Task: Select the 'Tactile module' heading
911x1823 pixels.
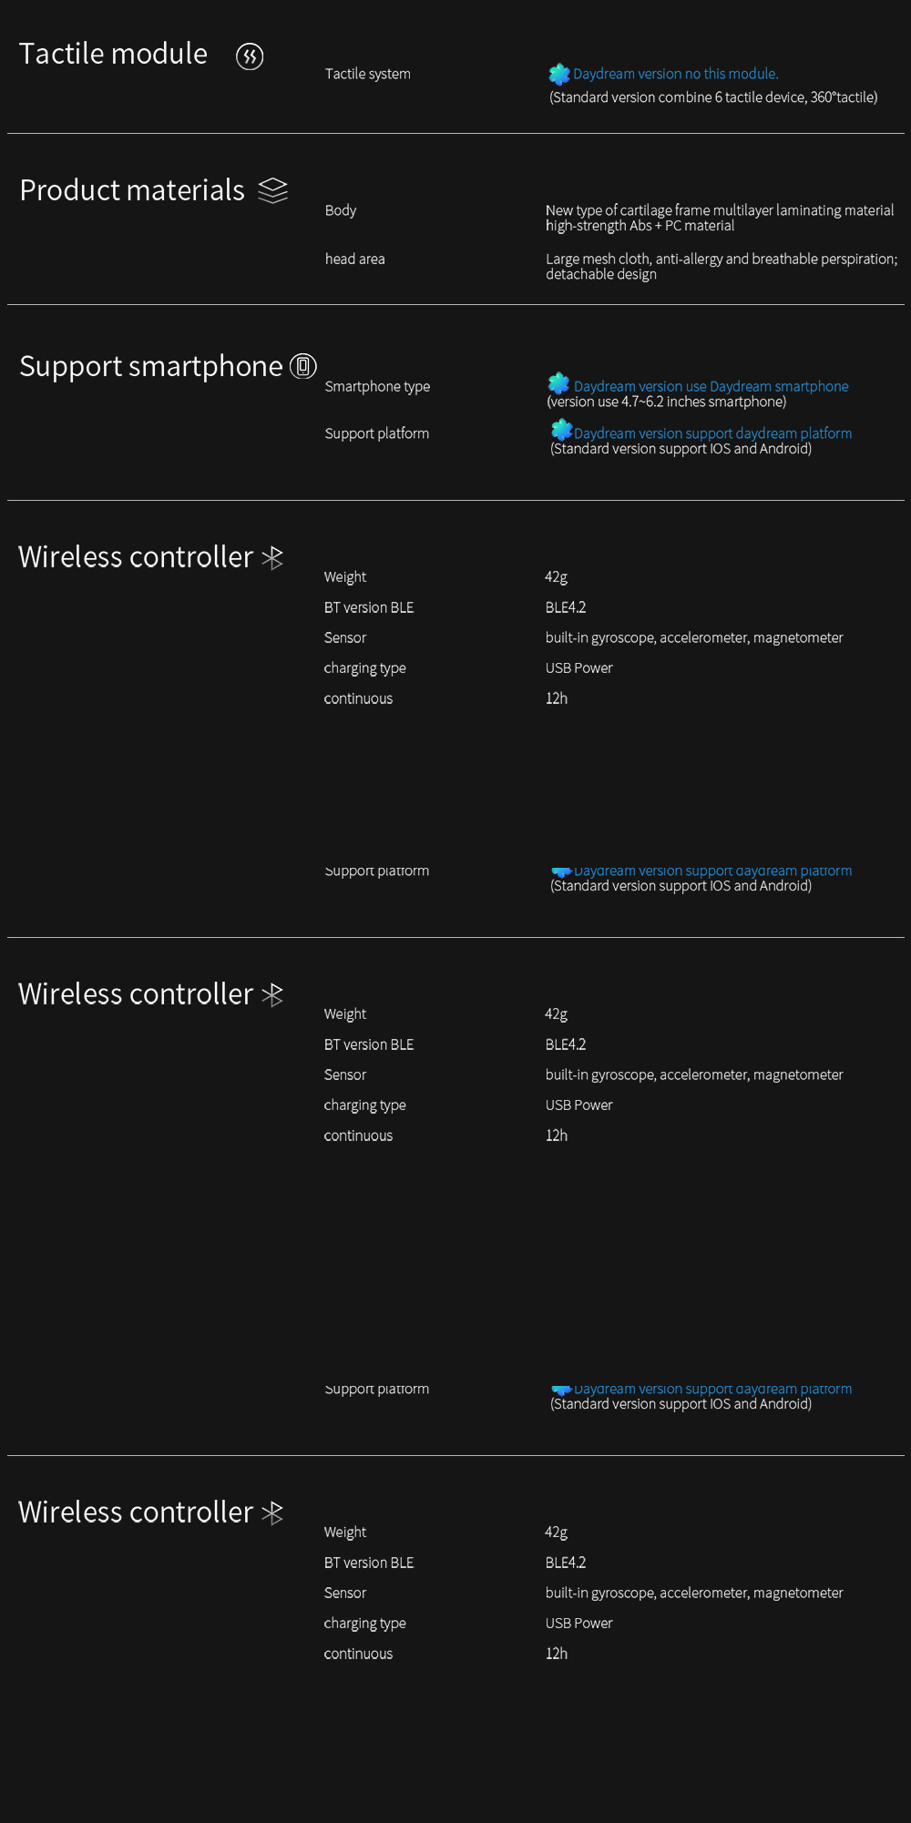Action: [114, 54]
